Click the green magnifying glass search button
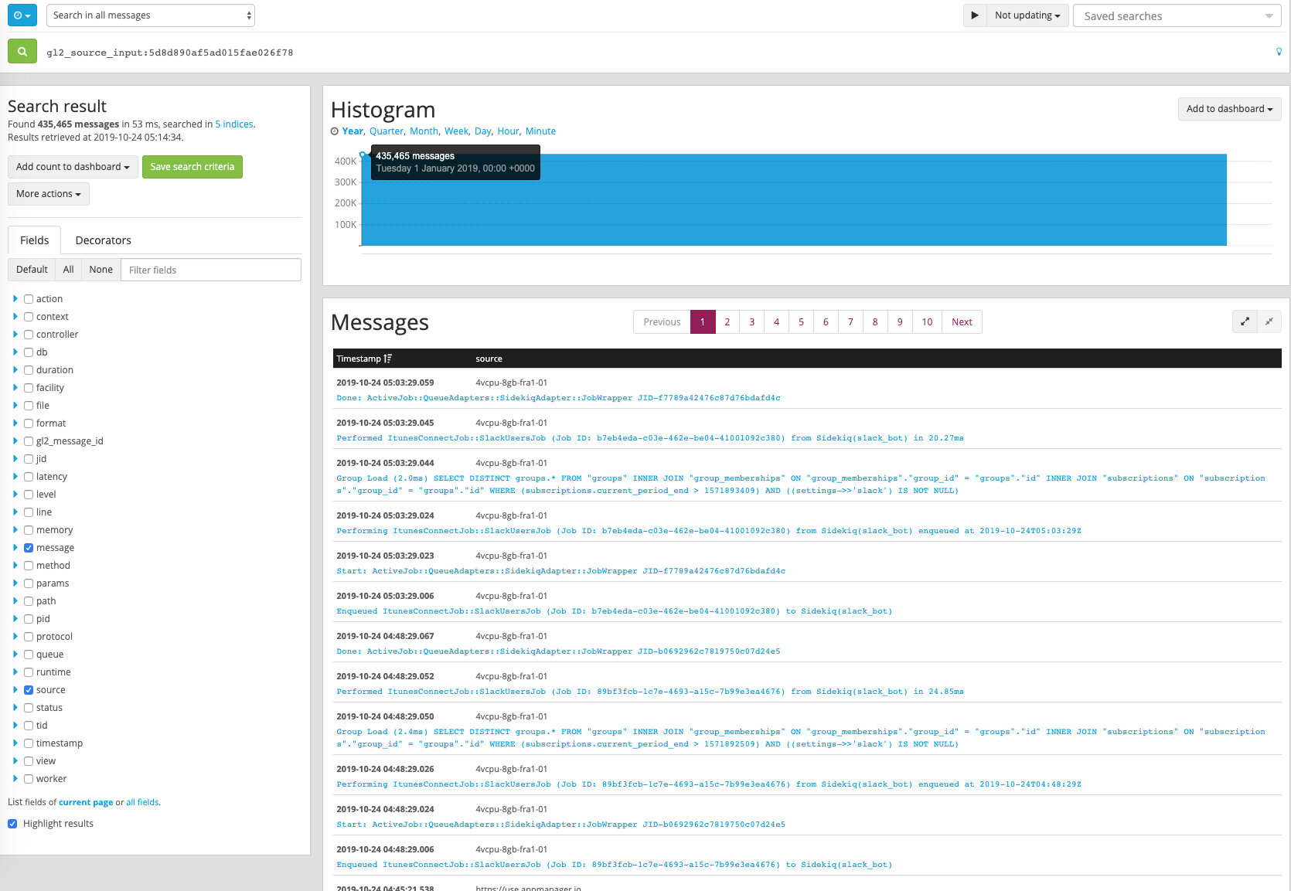Viewport: 1291px width, 891px height. [22, 51]
